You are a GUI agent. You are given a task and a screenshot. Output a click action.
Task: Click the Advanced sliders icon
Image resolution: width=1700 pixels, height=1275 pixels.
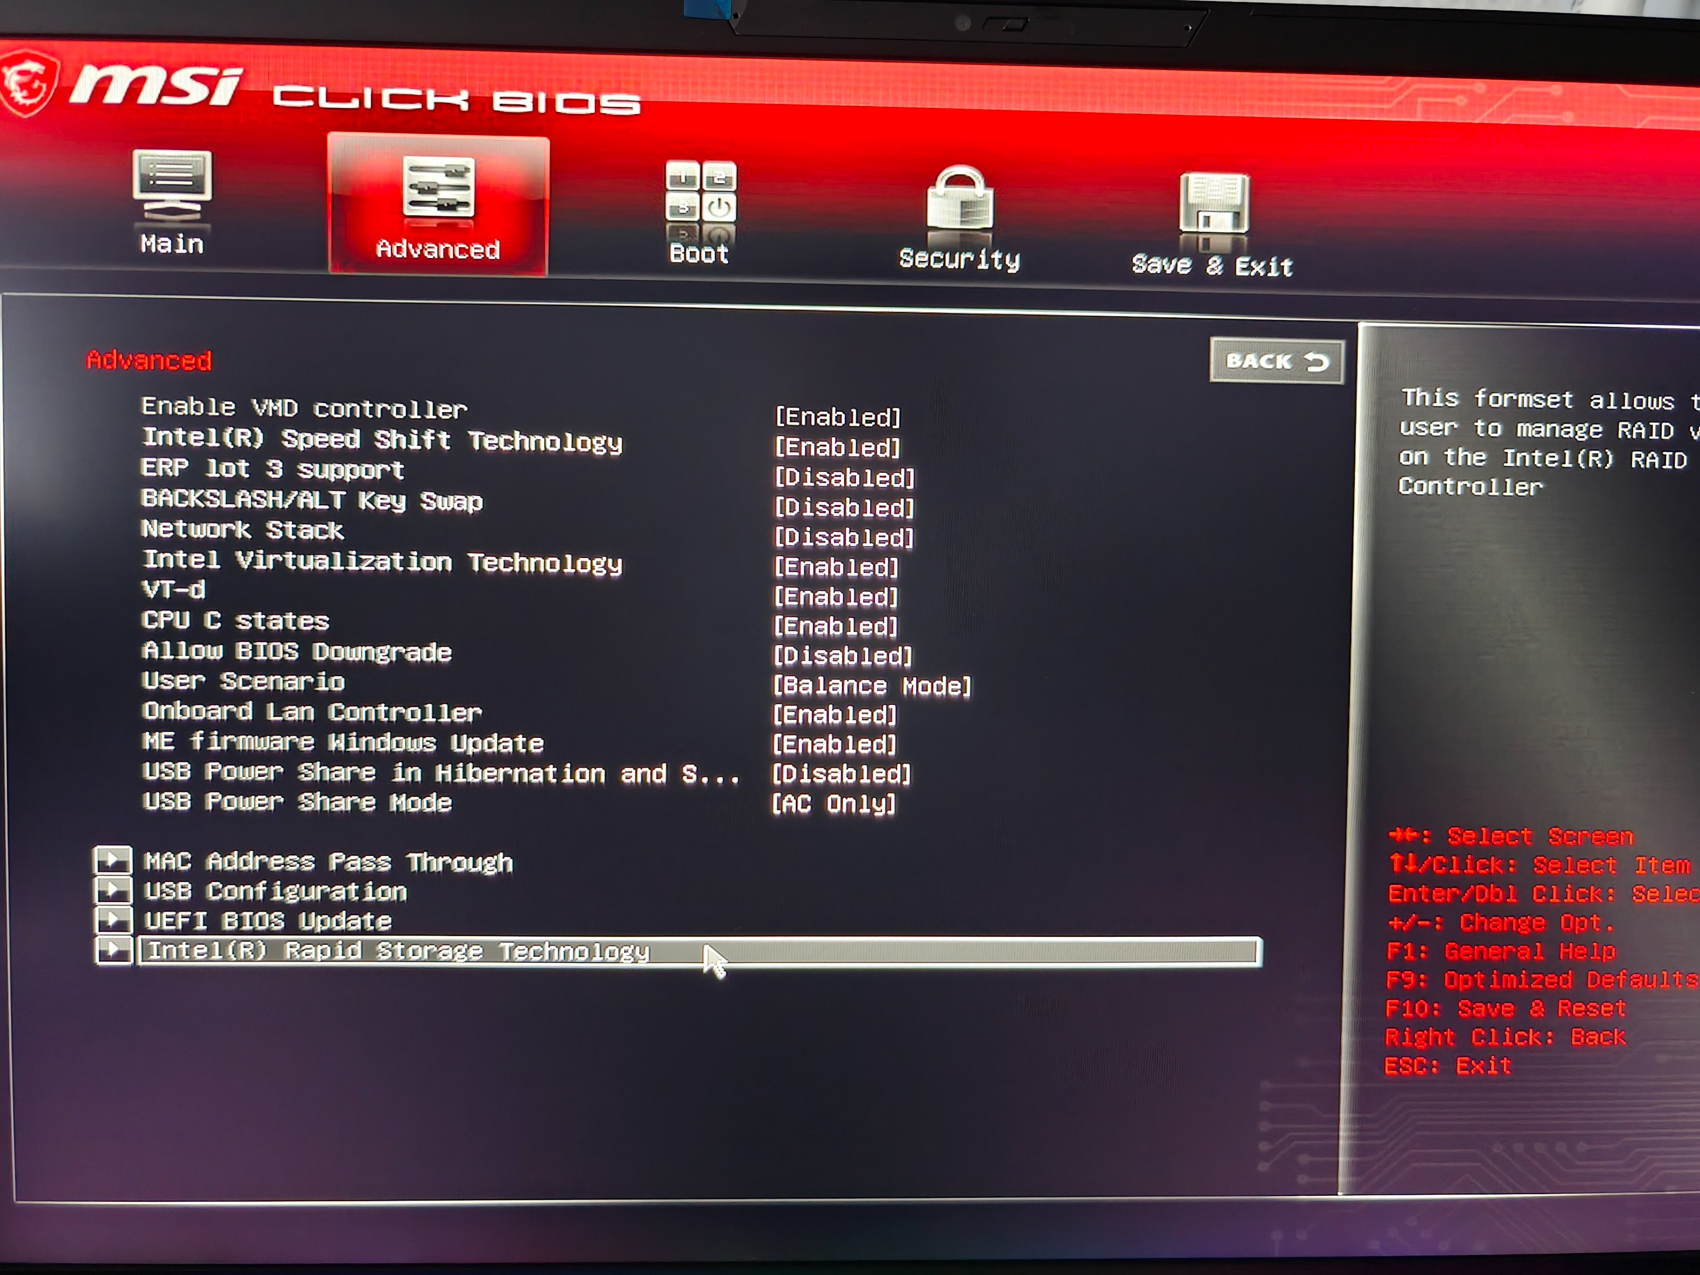pyautogui.click(x=438, y=187)
